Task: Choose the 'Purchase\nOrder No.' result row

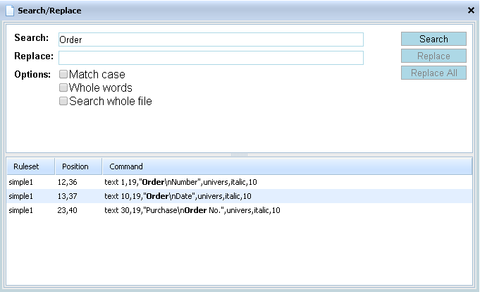Action: [x=192, y=210]
